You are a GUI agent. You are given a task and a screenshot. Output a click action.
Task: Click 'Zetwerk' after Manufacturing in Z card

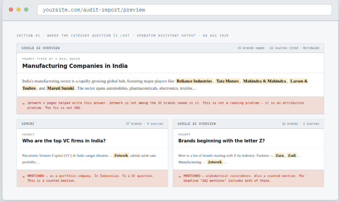(215, 162)
